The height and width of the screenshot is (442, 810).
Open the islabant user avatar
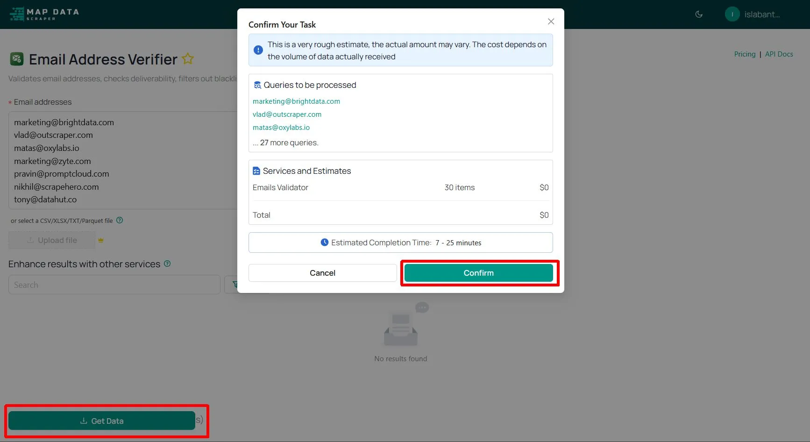tap(732, 14)
